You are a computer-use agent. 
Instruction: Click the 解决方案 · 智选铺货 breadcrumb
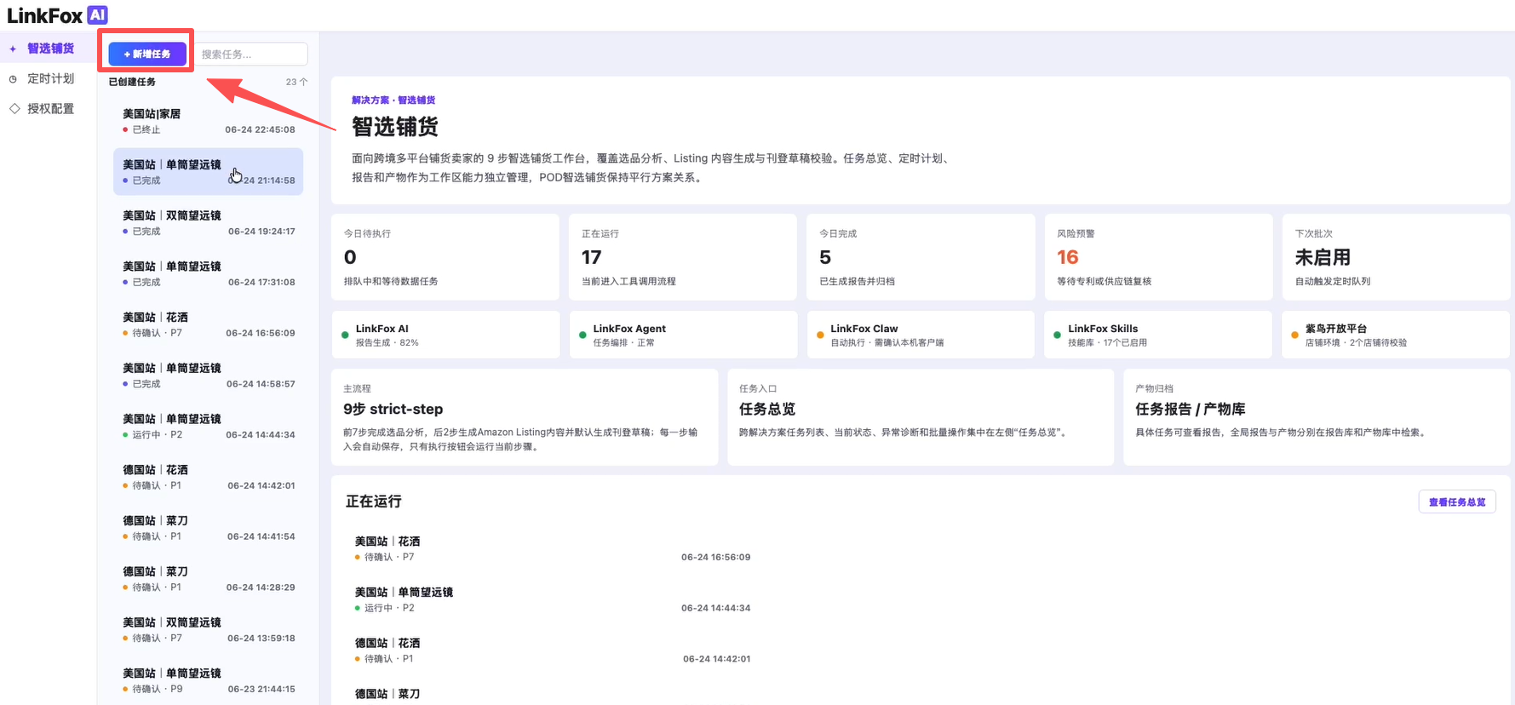(x=393, y=100)
